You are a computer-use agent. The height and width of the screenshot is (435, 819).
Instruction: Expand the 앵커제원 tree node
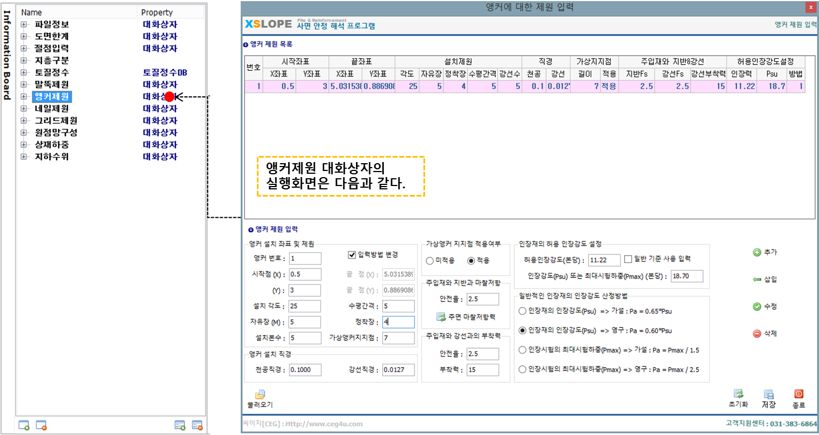[x=24, y=96]
